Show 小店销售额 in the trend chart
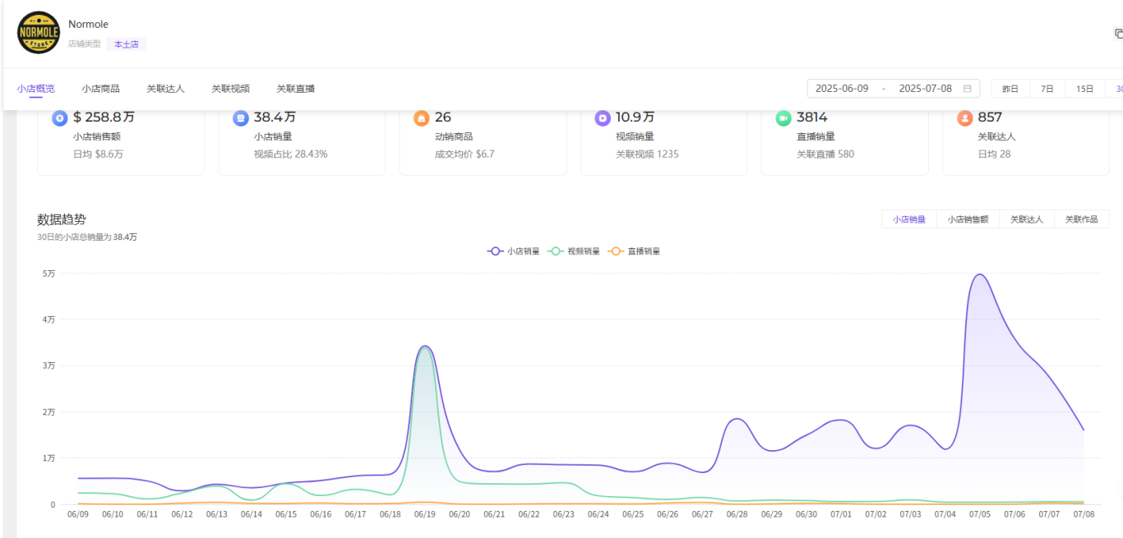This screenshot has height=538, width=1123. (x=968, y=219)
